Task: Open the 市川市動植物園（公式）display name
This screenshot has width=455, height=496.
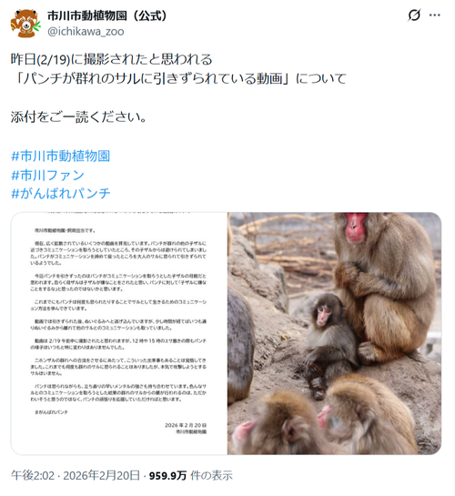Action: point(106,15)
